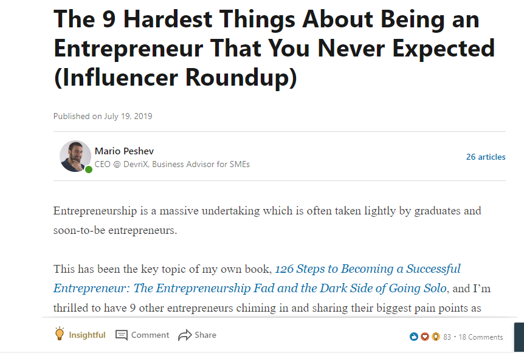Click the yellow lightbulb reaction icon beside 83
This screenshot has width=524, height=353.
coord(436,337)
